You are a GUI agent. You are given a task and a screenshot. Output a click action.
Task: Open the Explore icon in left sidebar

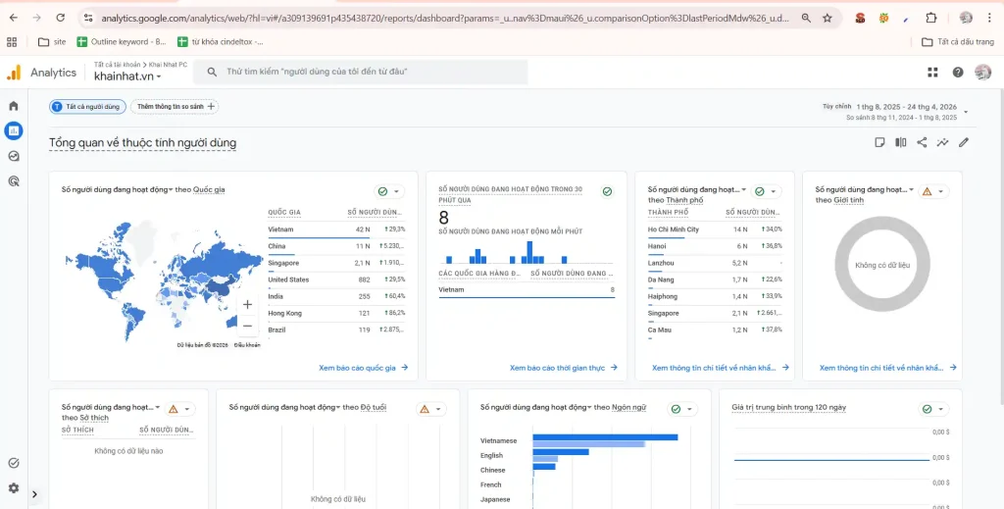click(x=14, y=156)
